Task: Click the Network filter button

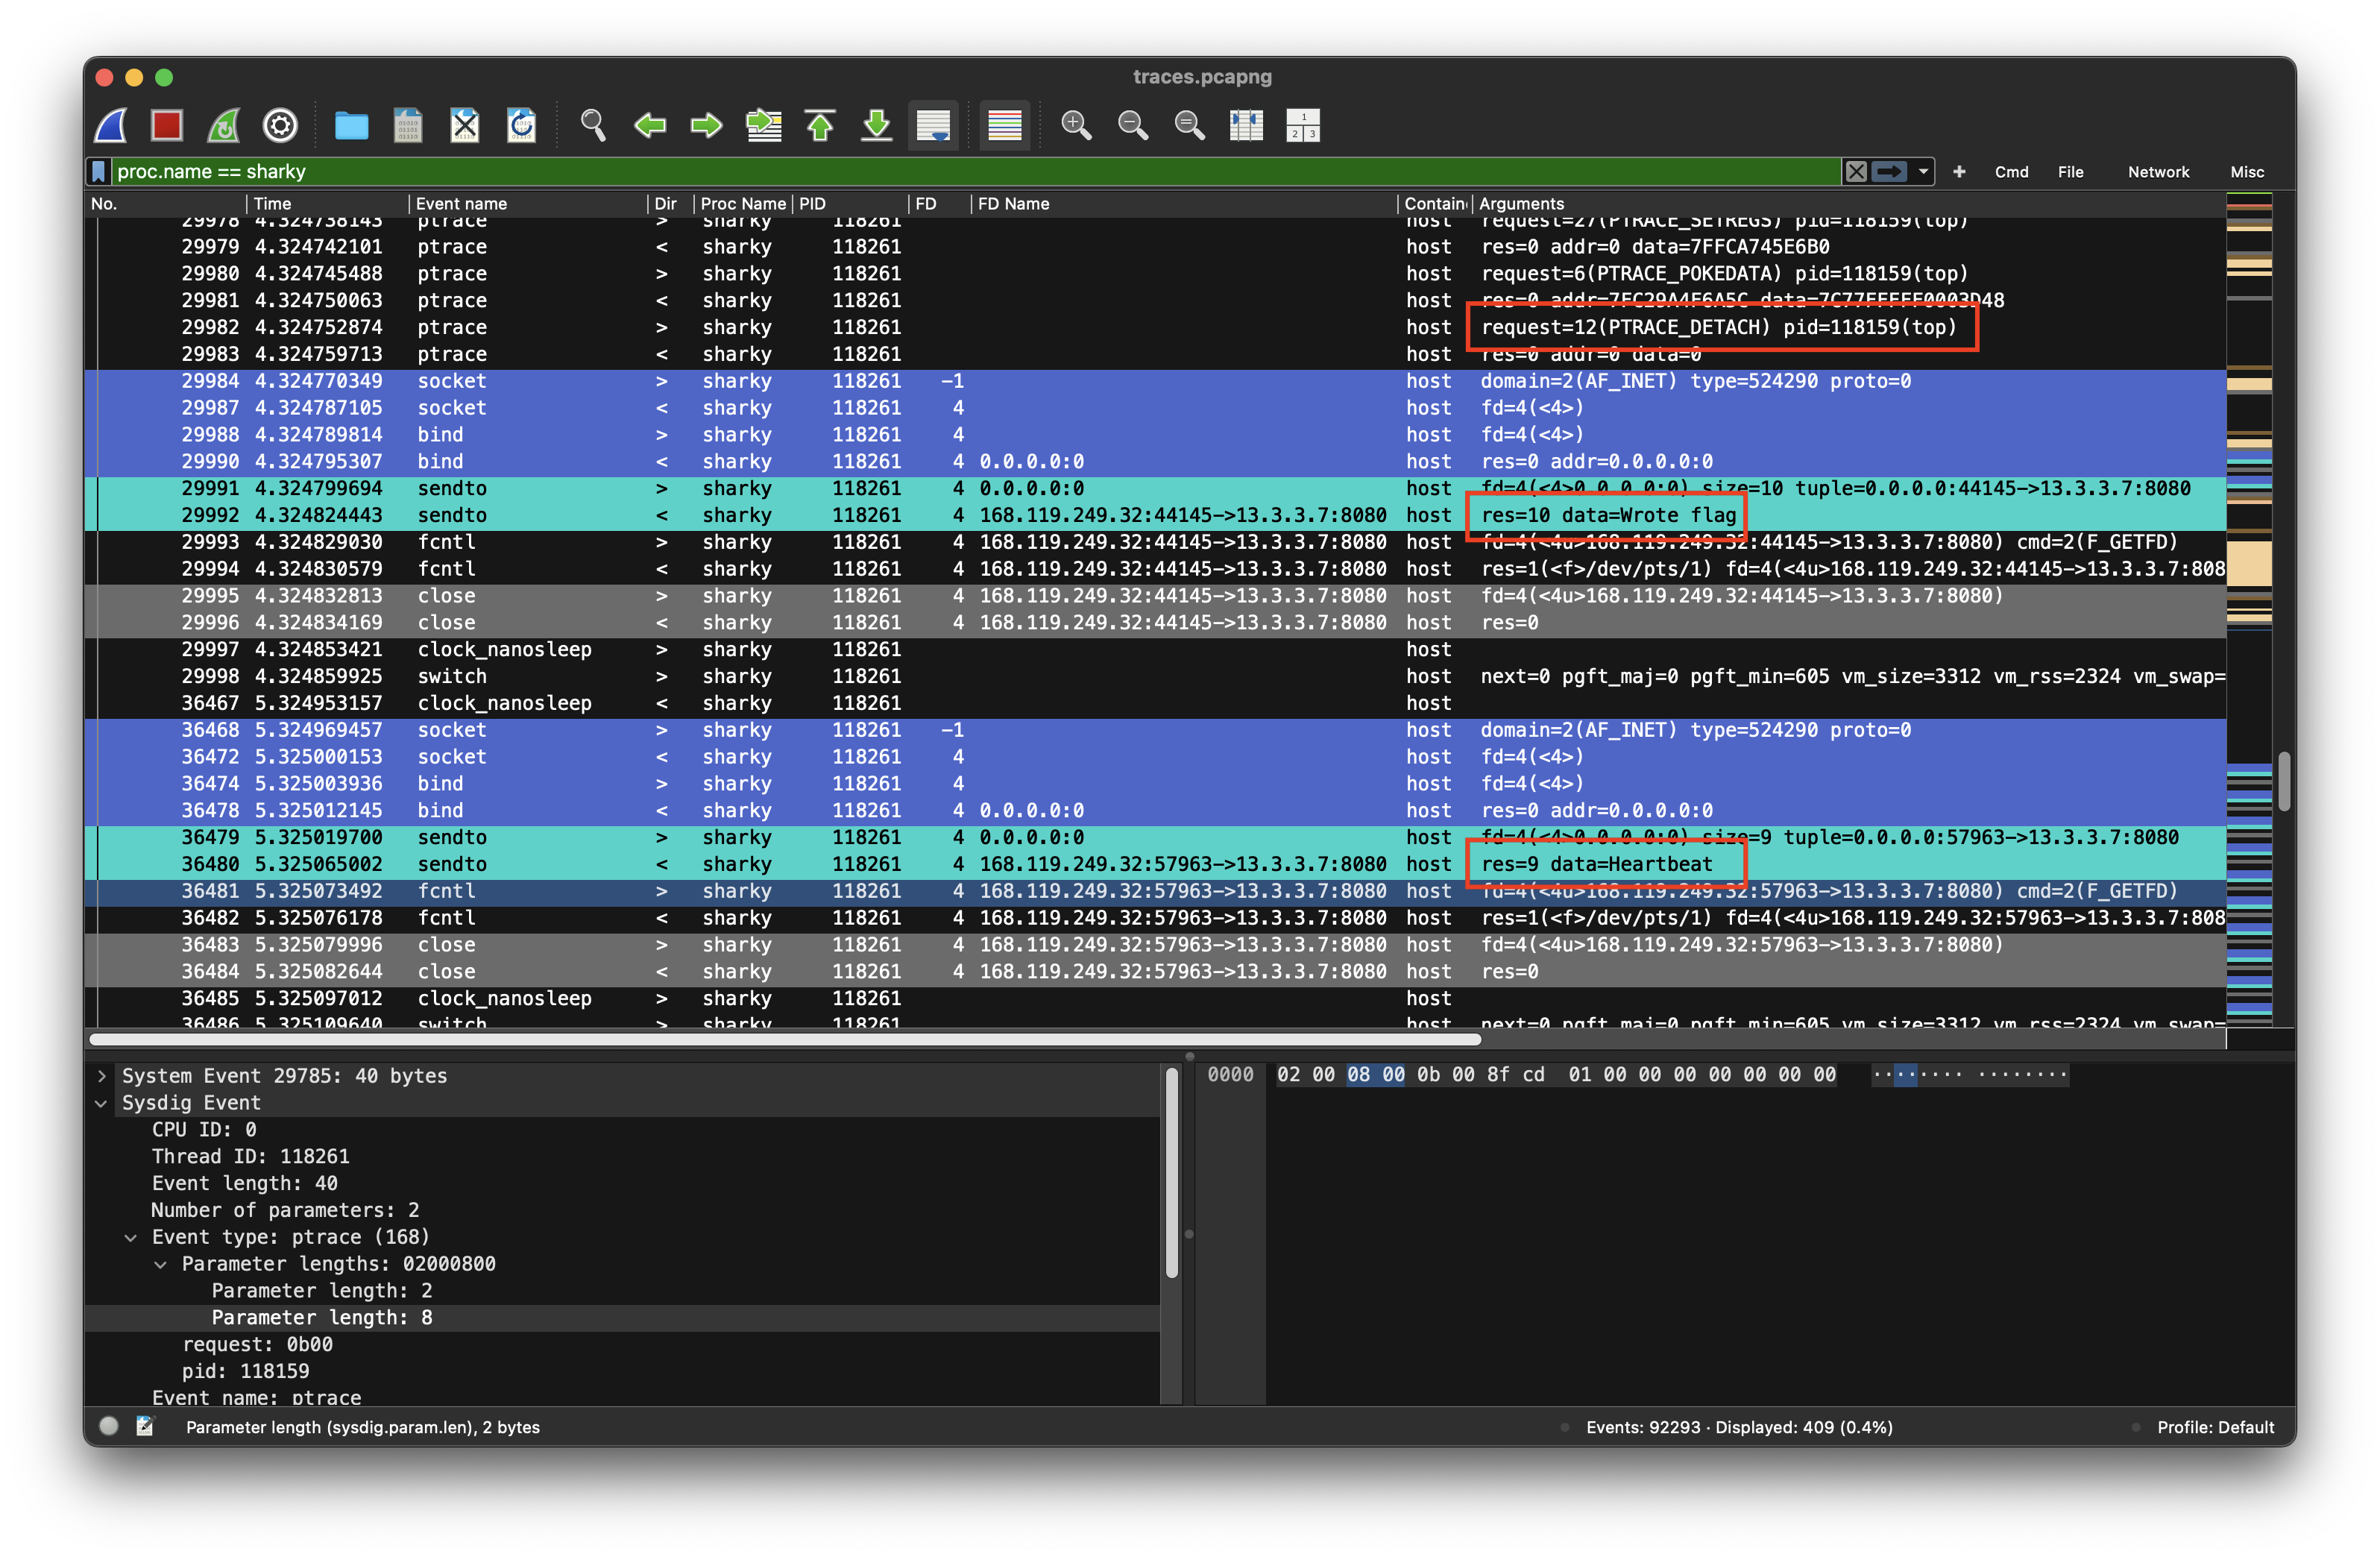Action: pos(2158,172)
